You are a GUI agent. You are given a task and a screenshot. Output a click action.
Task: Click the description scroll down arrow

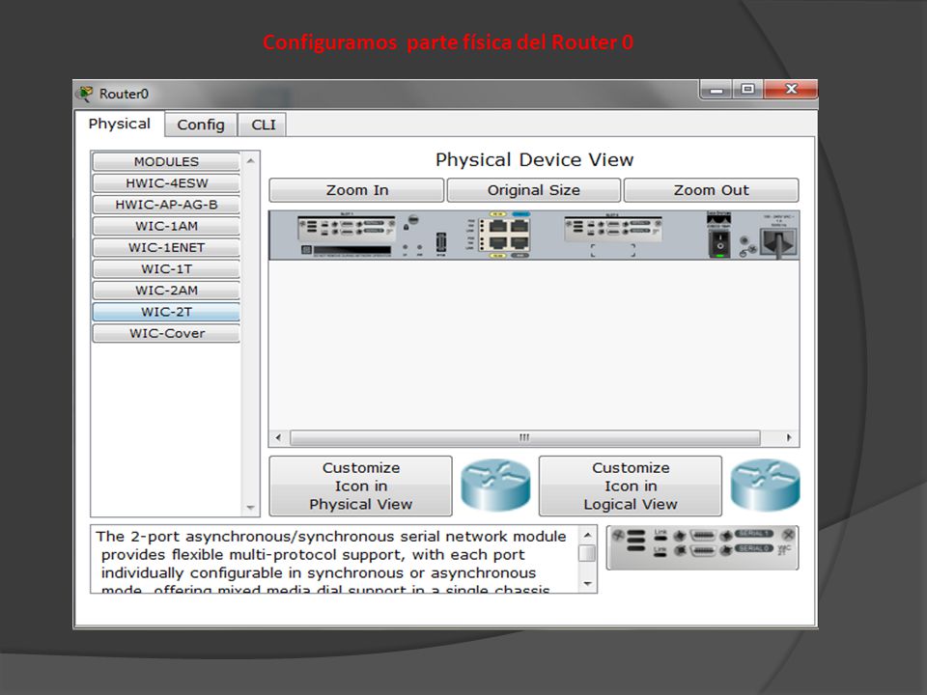pos(587,584)
